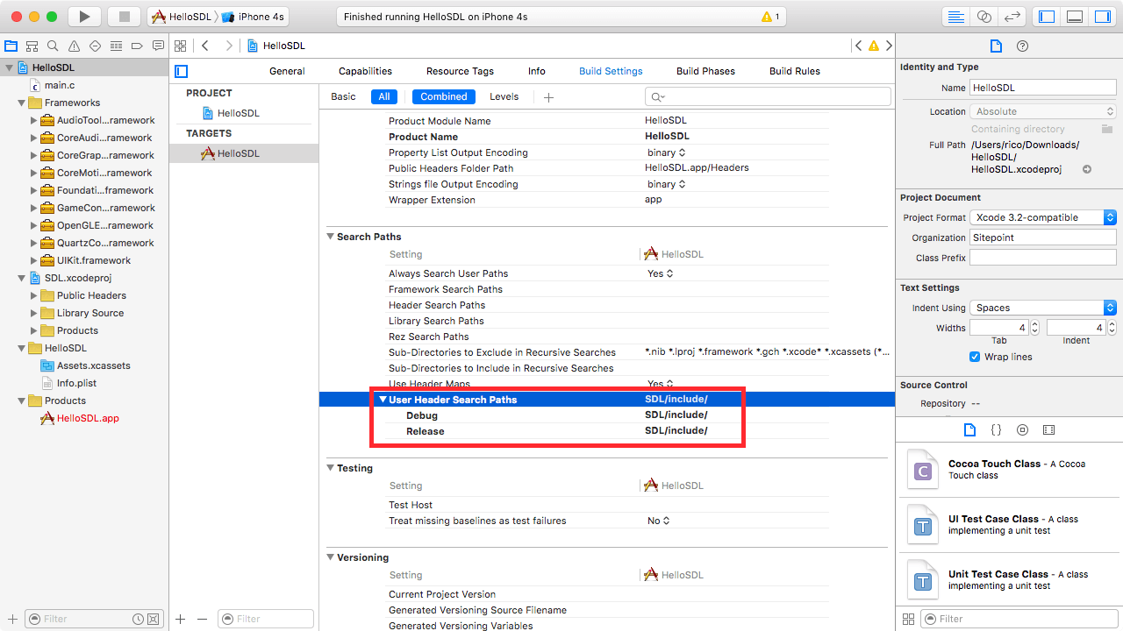Stop the running app

click(124, 17)
